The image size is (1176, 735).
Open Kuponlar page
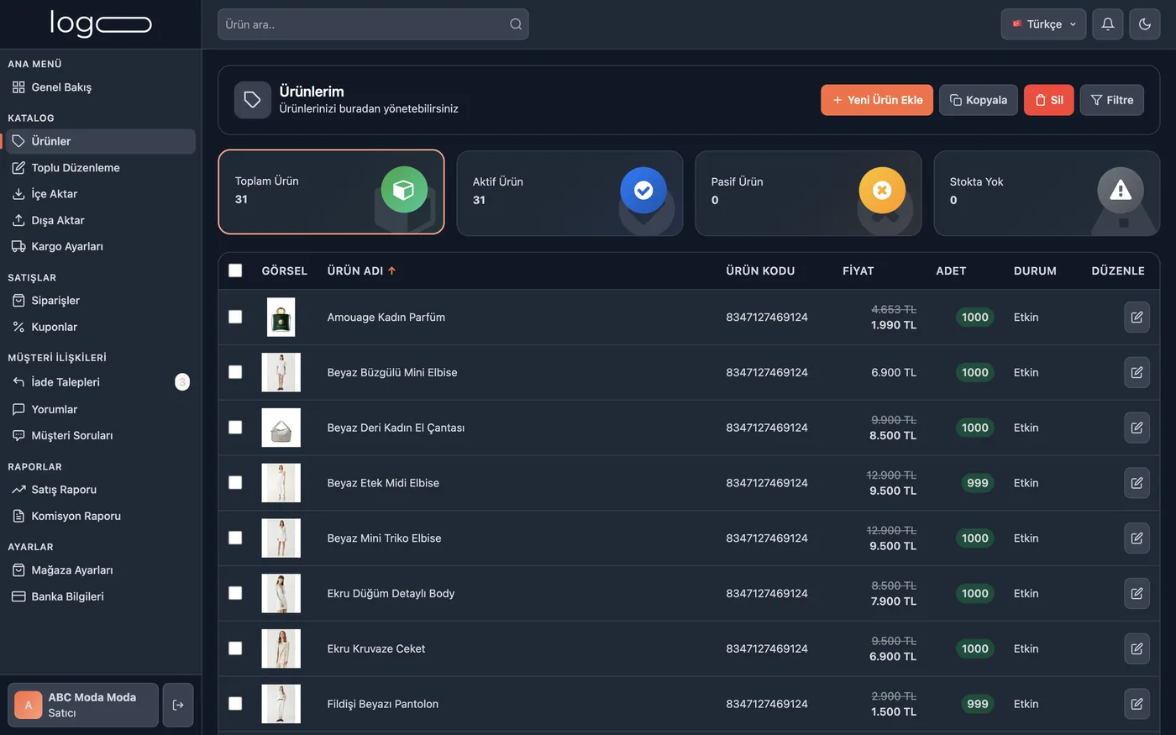(101, 327)
